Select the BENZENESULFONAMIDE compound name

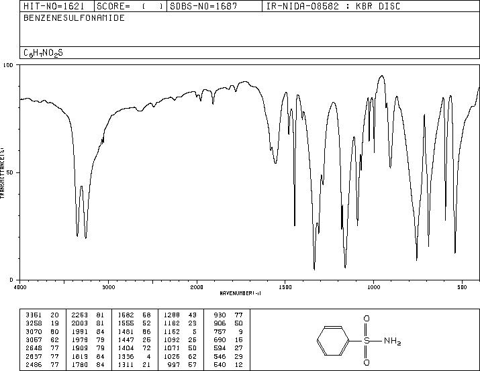point(74,17)
